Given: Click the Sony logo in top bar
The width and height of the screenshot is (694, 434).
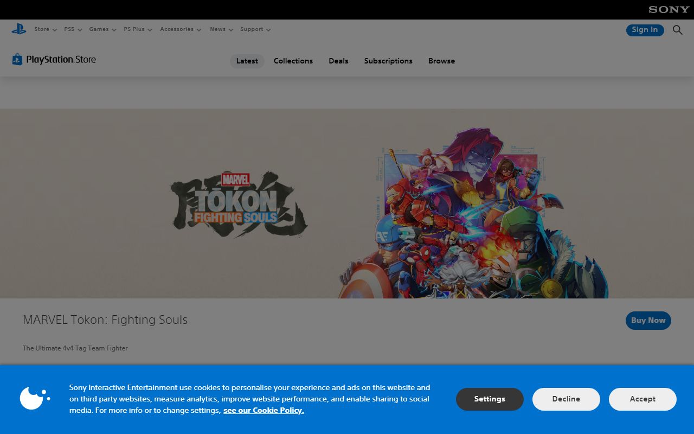Looking at the screenshot, I should [669, 9].
